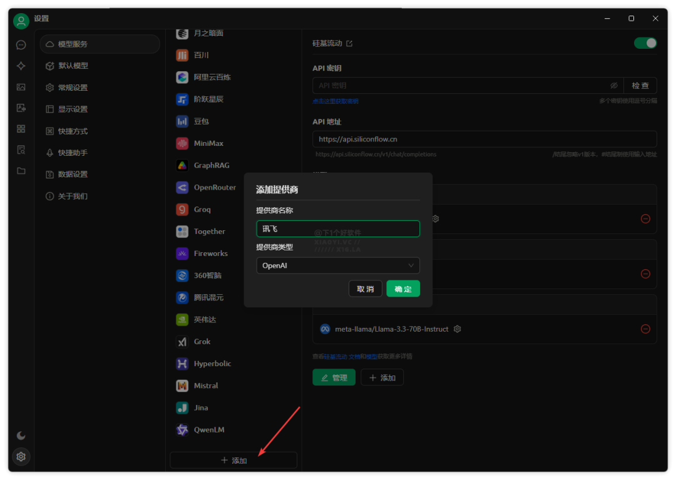Open settings gear for Llama-3.3-70B-Instruct model
This screenshot has width=676, height=480.
458,329
